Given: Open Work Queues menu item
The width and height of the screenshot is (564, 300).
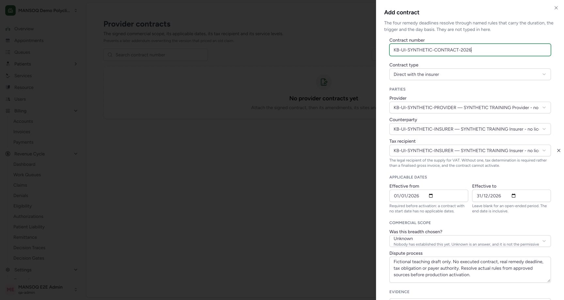Looking at the screenshot, I should (27, 175).
